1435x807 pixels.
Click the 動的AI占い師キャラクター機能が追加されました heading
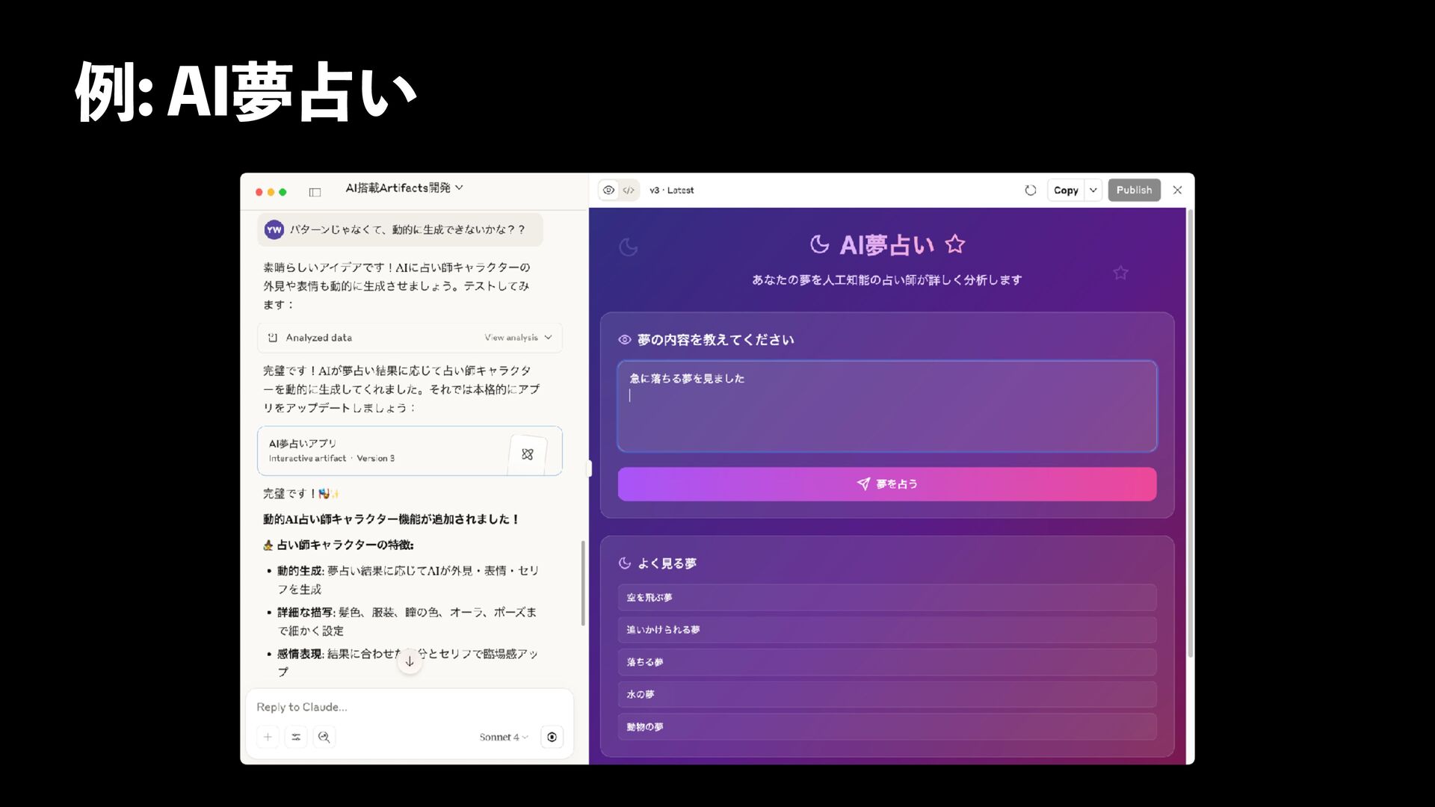pos(392,519)
